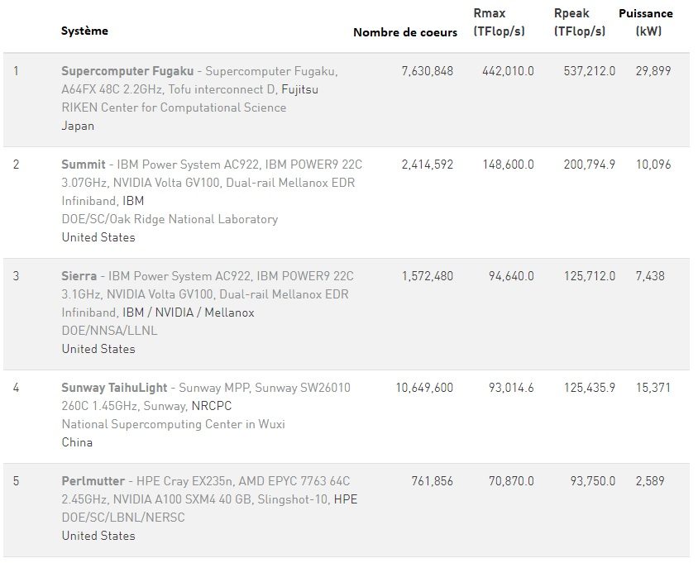
Task: Click Sierra's Rpeak value 125,712.0
Action: (589, 276)
